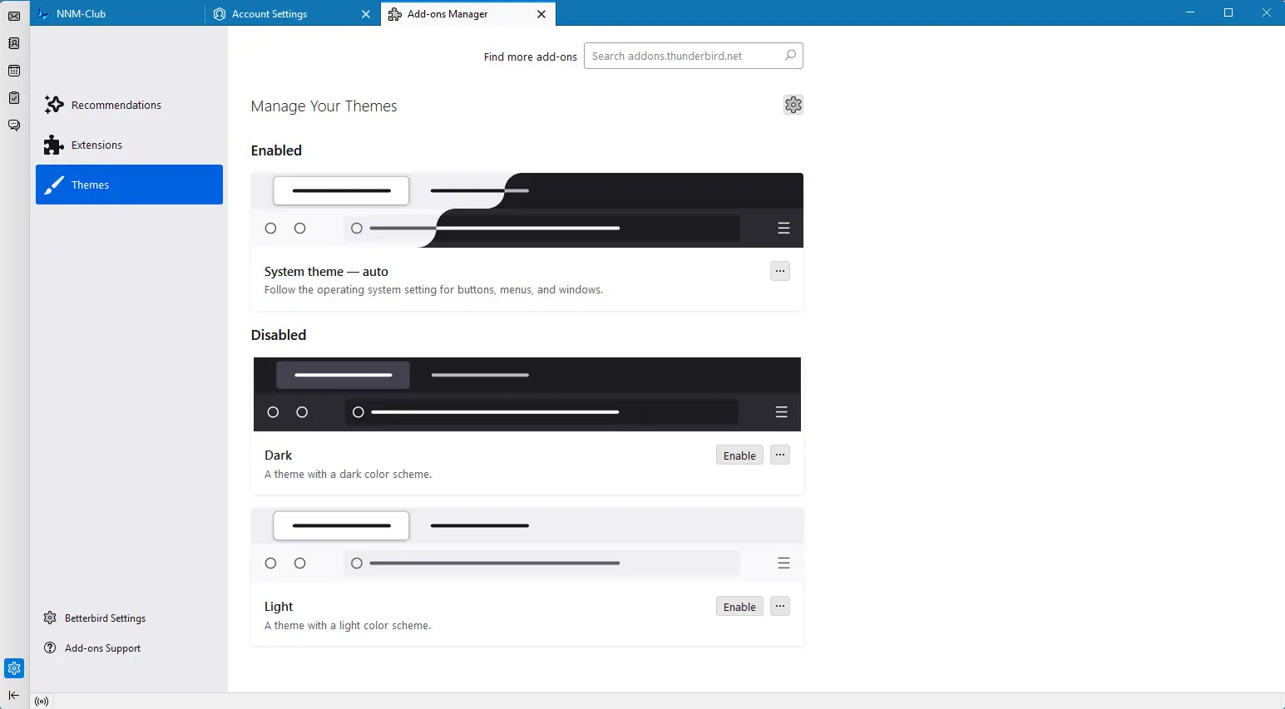Switch to the Account Settings tab
This screenshot has width=1285, height=709.
(x=293, y=14)
